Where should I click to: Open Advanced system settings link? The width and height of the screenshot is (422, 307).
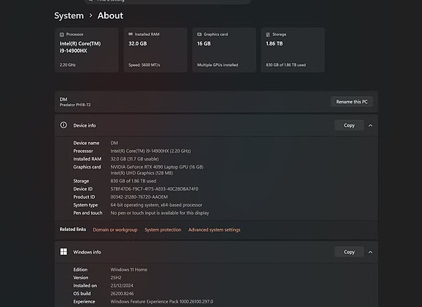tap(214, 230)
